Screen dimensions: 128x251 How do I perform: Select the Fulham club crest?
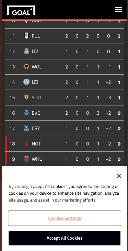point(26,36)
